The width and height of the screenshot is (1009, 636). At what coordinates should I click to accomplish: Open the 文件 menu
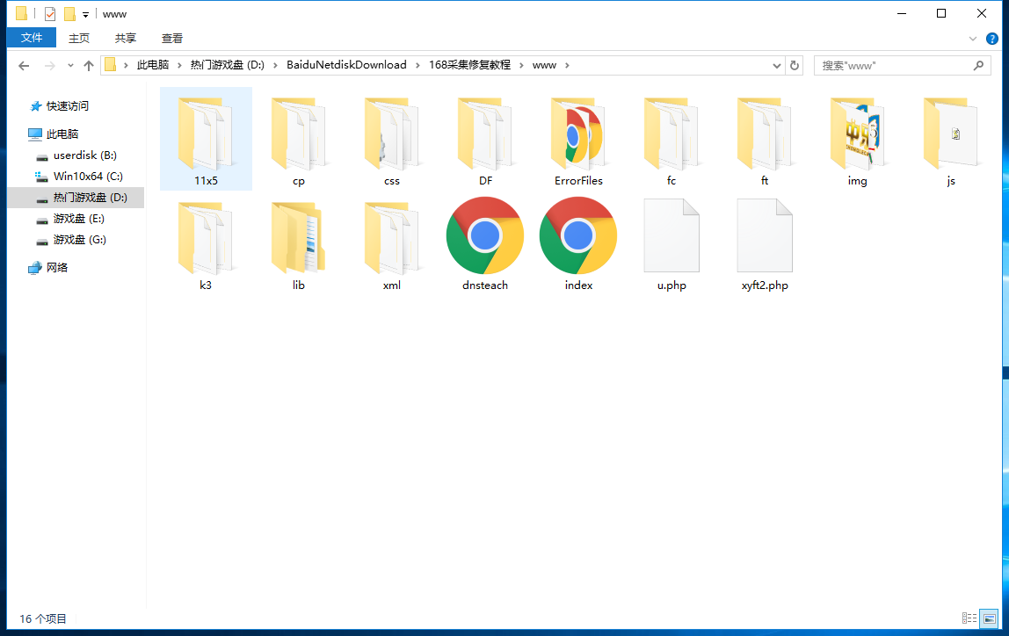[x=32, y=38]
